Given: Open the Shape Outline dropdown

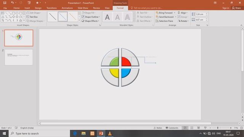Looking at the screenshot, I should point(91,17).
